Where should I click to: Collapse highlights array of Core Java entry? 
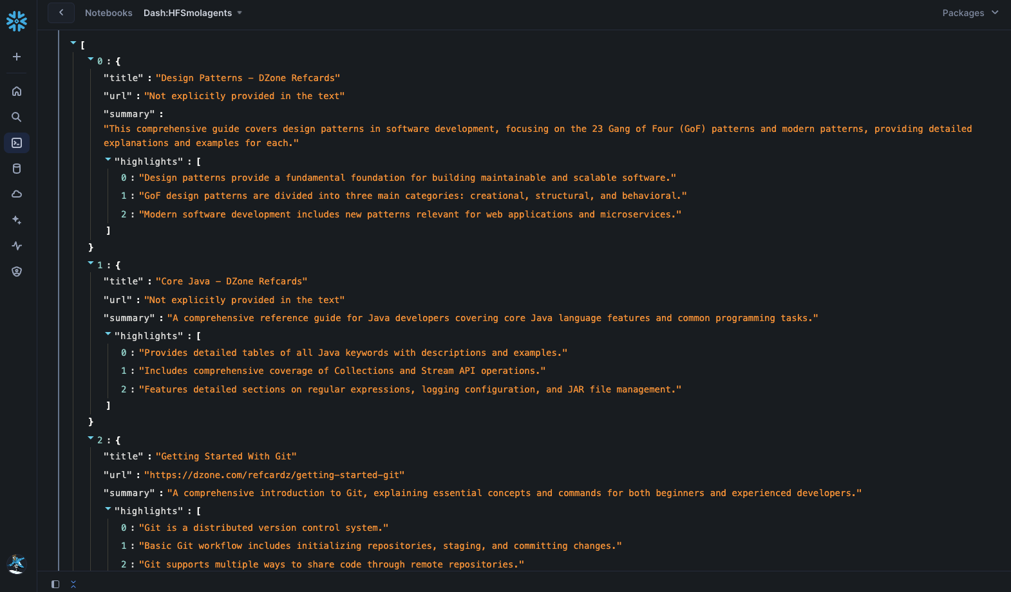tap(108, 333)
